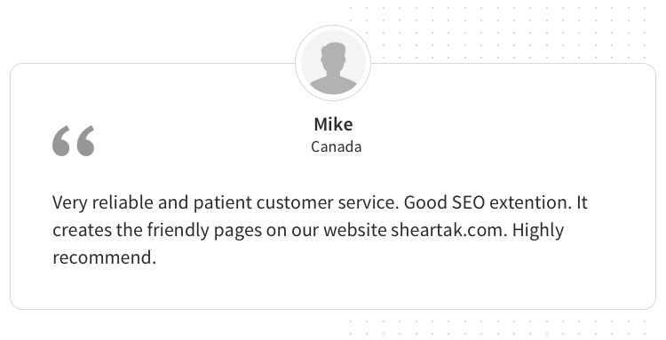This screenshot has height=340, width=666.
Task: Click 'Highly' at the end of the second line
Action: 538,231
